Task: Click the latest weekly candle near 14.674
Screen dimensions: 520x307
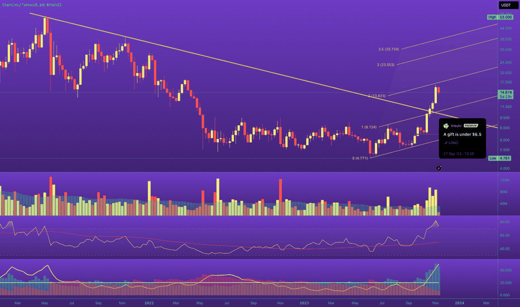Action: click(x=439, y=90)
